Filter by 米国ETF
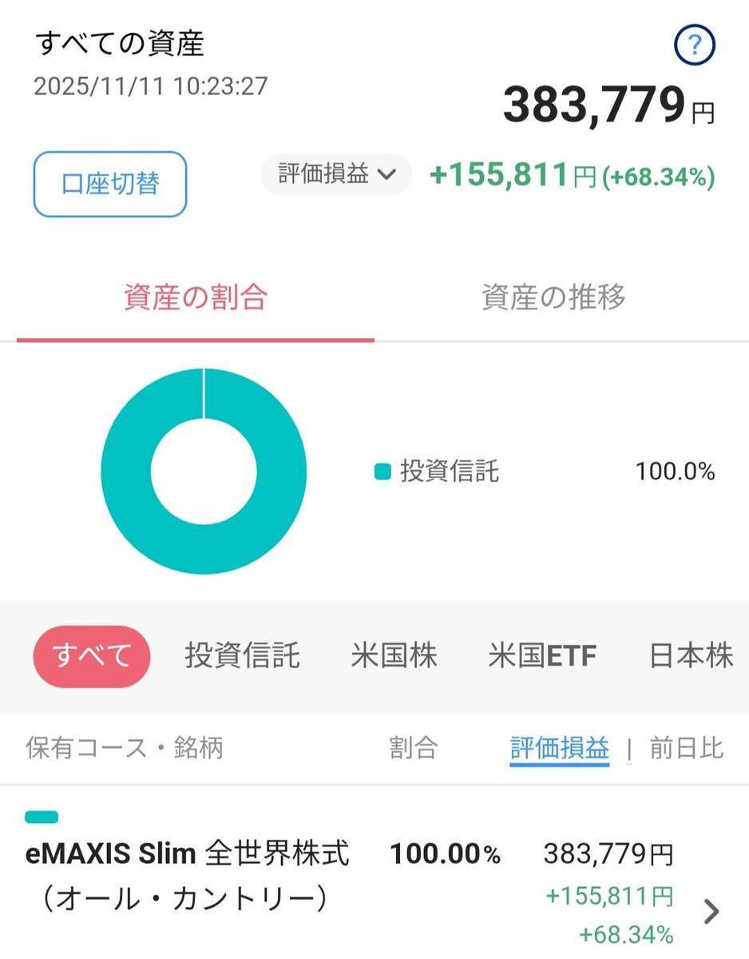749x959 pixels. 542,656
